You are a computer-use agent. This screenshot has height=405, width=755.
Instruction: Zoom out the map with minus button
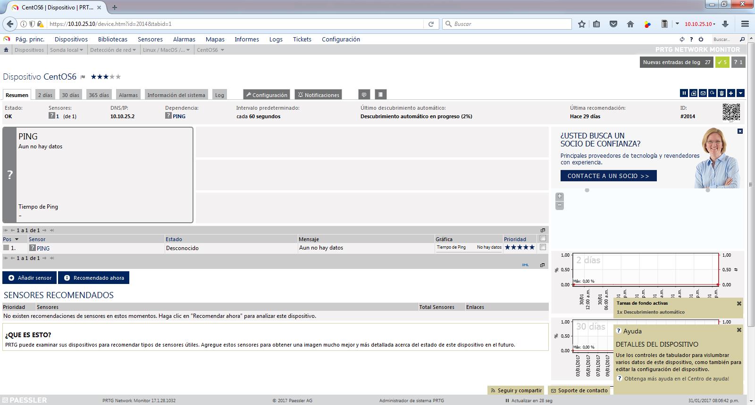[560, 205]
